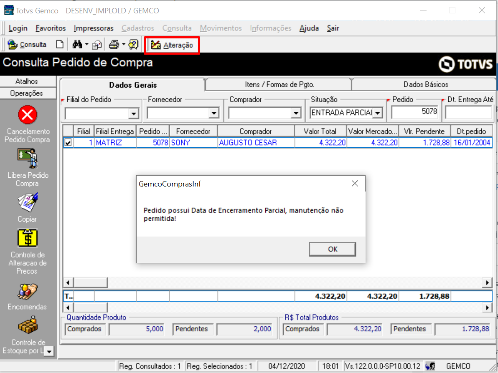
Task: Open the dropdown arrow beside the binoculars
Action: 87,44
